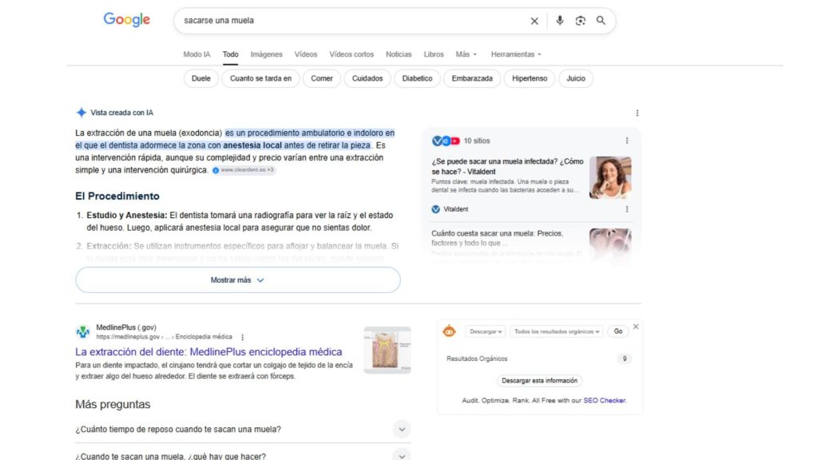Click the magnifying glass search icon
This screenshot has width=818, height=460.
coord(601,20)
